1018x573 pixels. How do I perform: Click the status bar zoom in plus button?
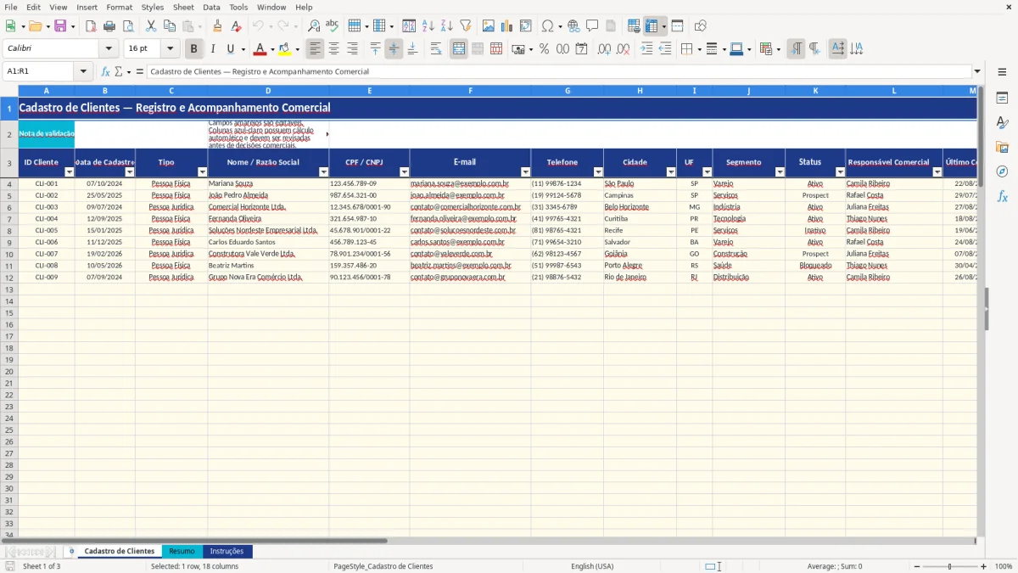[x=983, y=566]
